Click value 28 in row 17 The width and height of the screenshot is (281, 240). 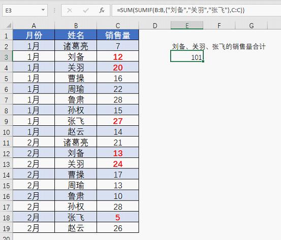click(x=118, y=206)
